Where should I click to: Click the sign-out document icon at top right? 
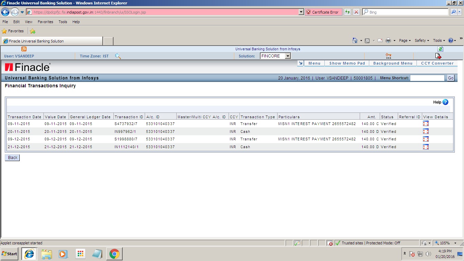click(438, 56)
